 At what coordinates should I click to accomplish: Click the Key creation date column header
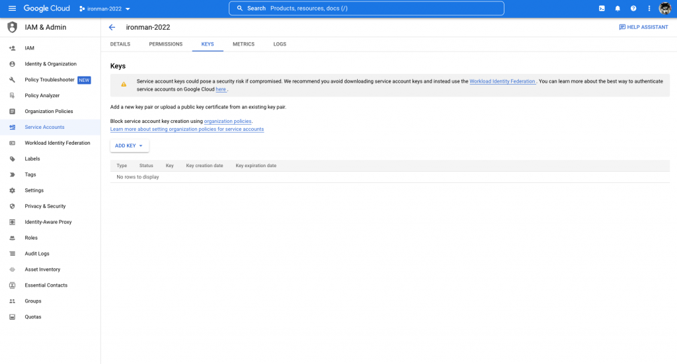point(204,166)
